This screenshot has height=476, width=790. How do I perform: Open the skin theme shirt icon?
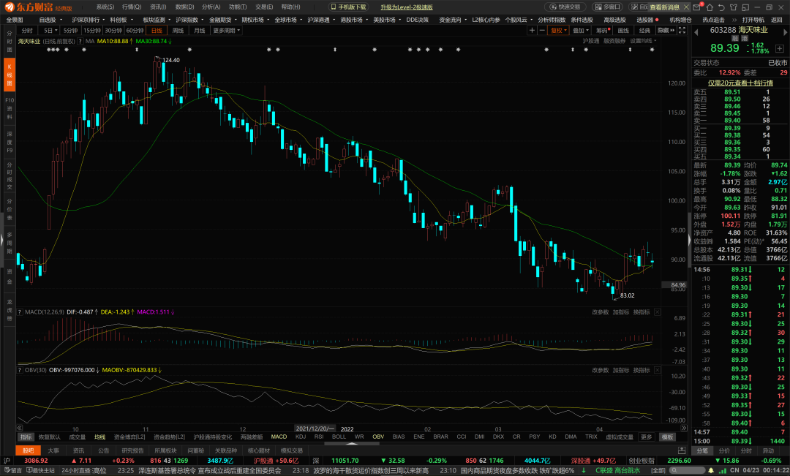pyautogui.click(x=733, y=7)
